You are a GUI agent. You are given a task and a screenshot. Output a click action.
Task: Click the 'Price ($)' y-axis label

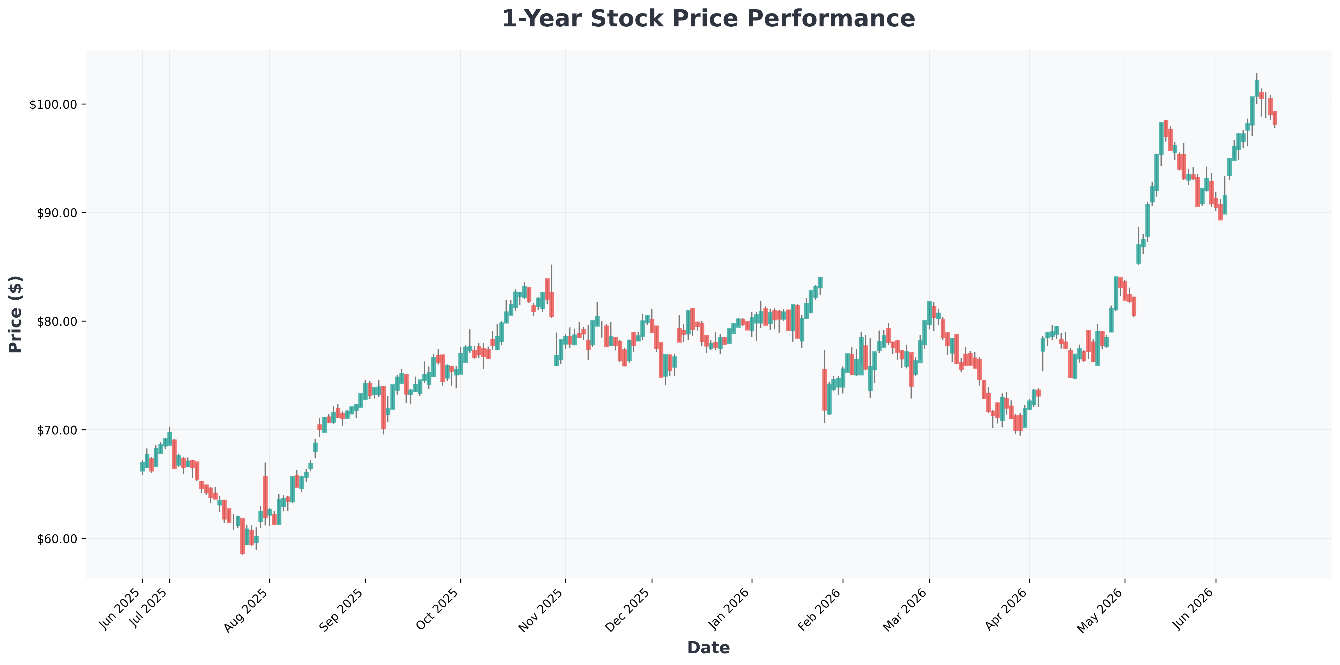coord(16,314)
